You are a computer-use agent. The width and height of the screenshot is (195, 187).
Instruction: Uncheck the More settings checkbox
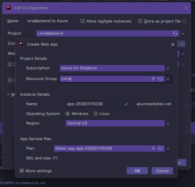point(22,171)
